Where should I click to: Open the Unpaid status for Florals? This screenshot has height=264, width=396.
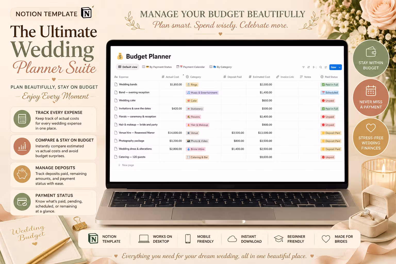[x=328, y=117]
